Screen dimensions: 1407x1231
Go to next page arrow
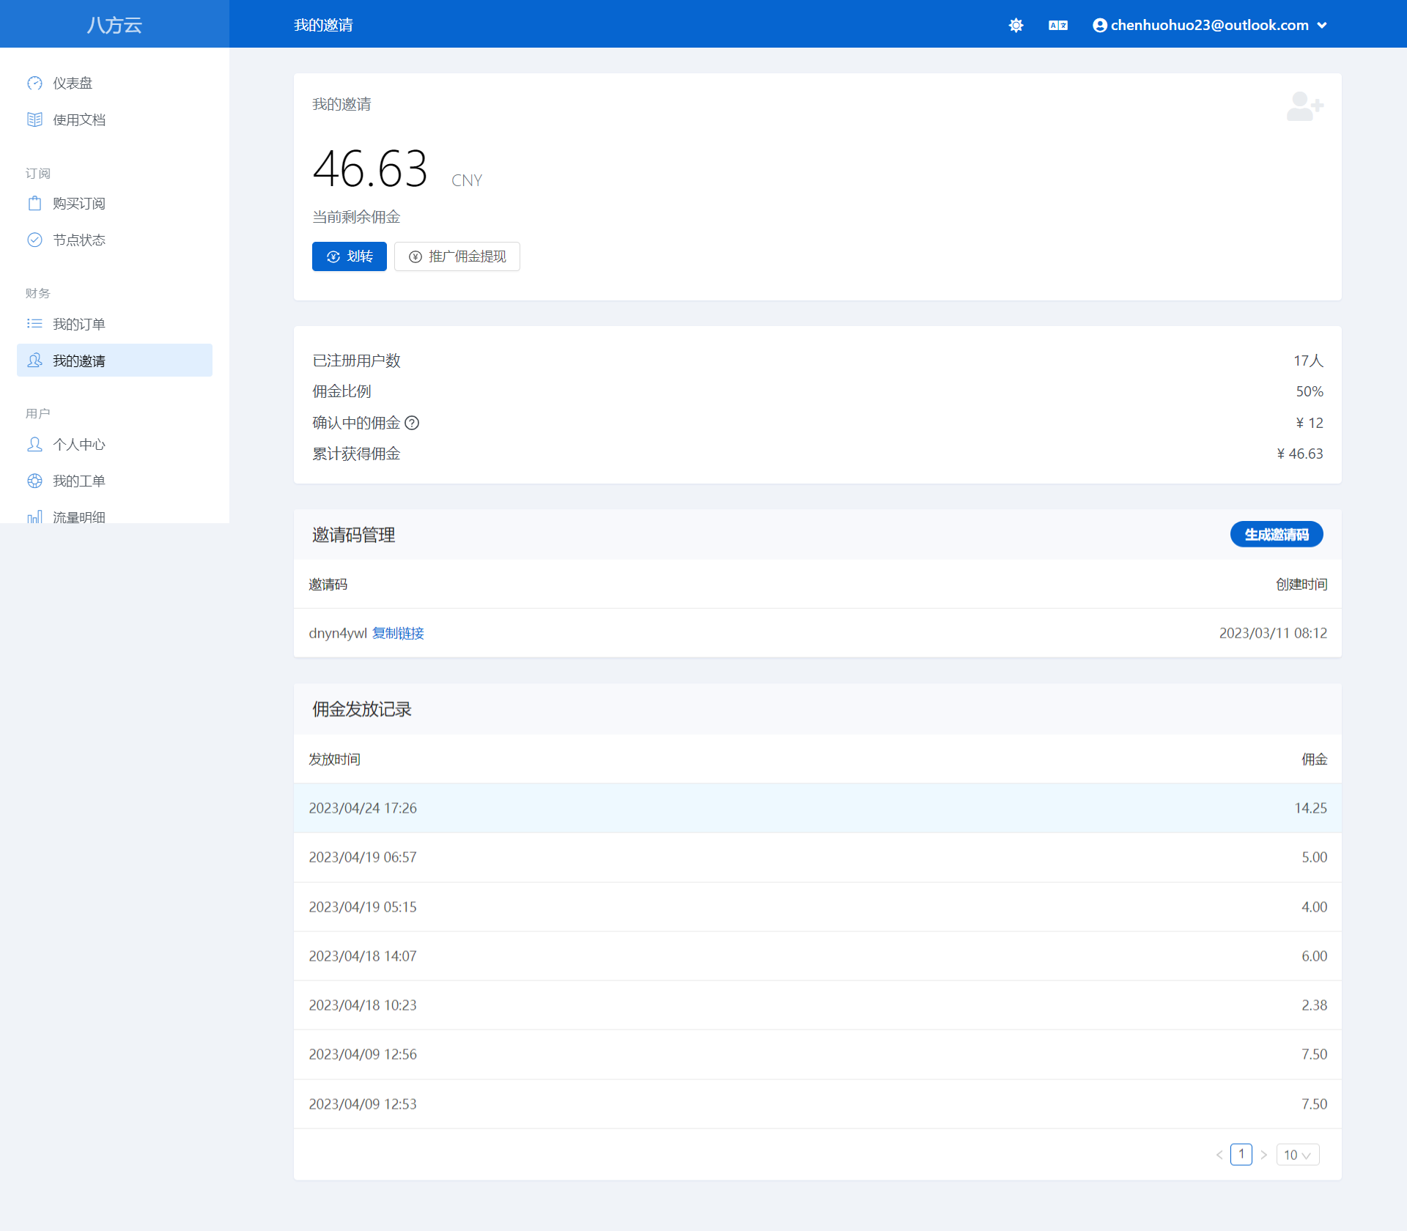point(1264,1155)
